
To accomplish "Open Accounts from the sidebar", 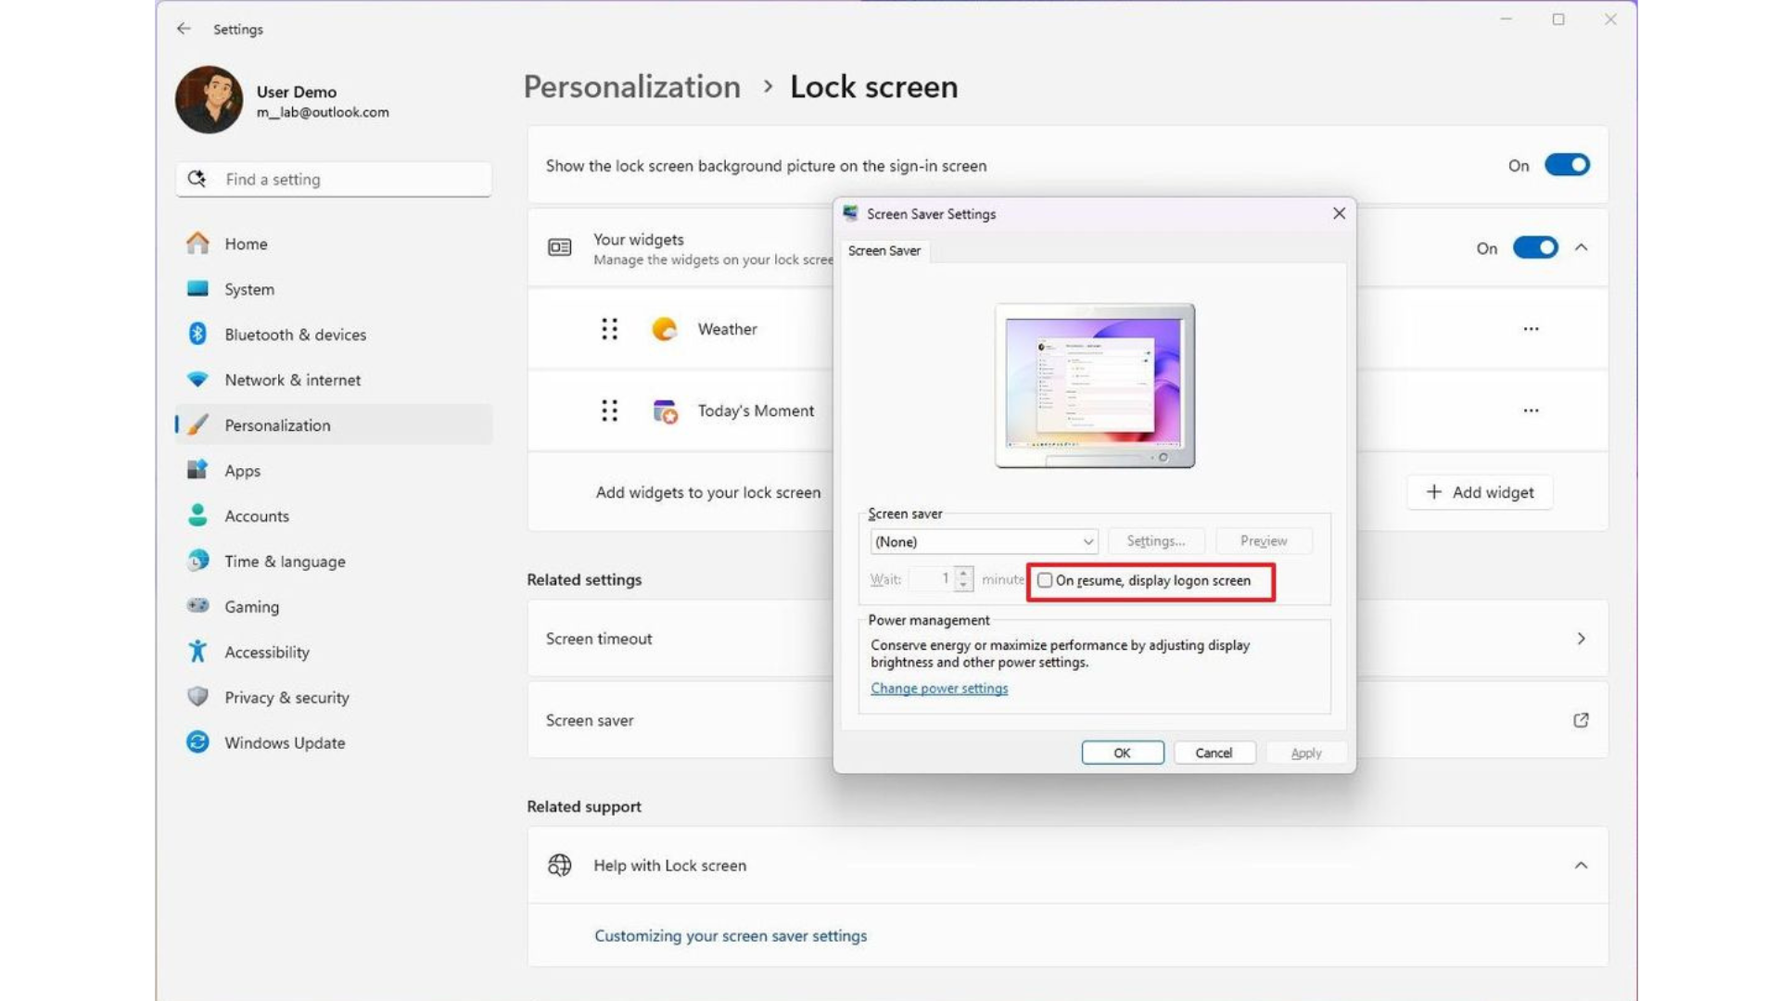I will [x=257, y=515].
